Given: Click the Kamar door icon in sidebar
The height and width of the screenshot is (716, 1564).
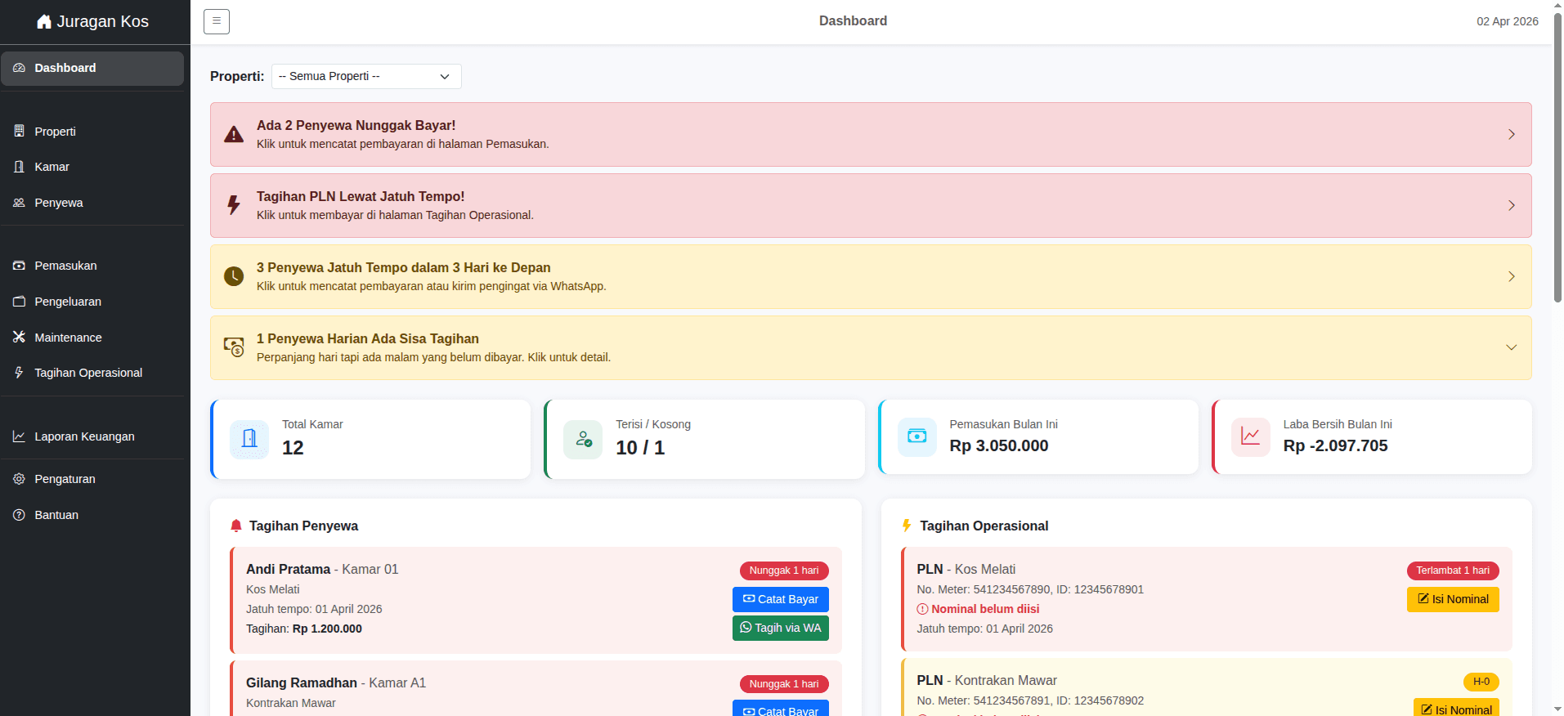Looking at the screenshot, I should (19, 167).
